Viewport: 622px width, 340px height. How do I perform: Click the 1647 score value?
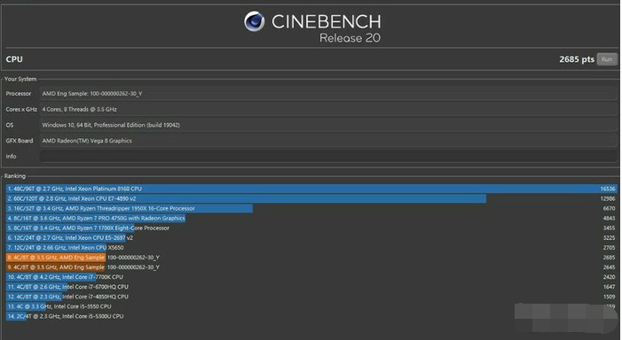(609, 287)
